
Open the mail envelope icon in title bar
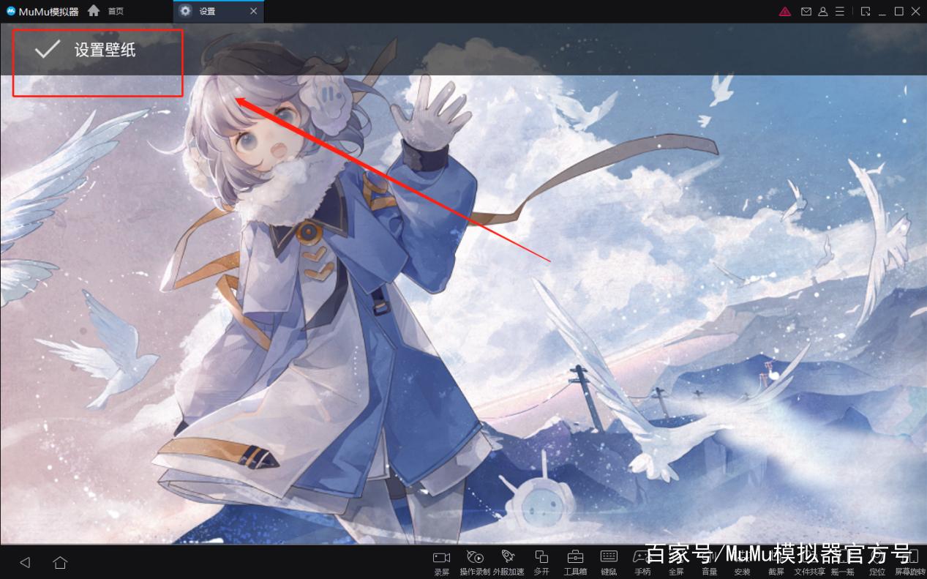(x=806, y=11)
